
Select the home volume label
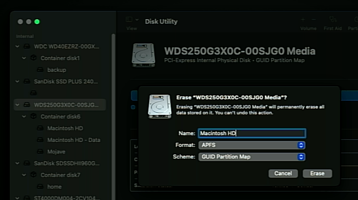point(54,187)
